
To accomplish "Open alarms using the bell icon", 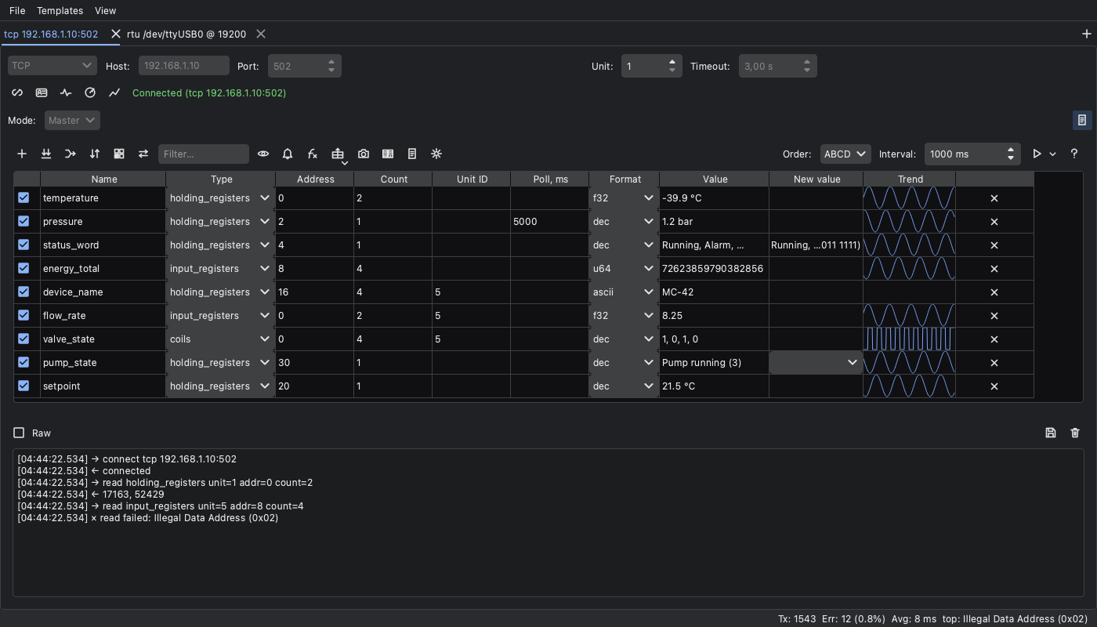I will 288,154.
